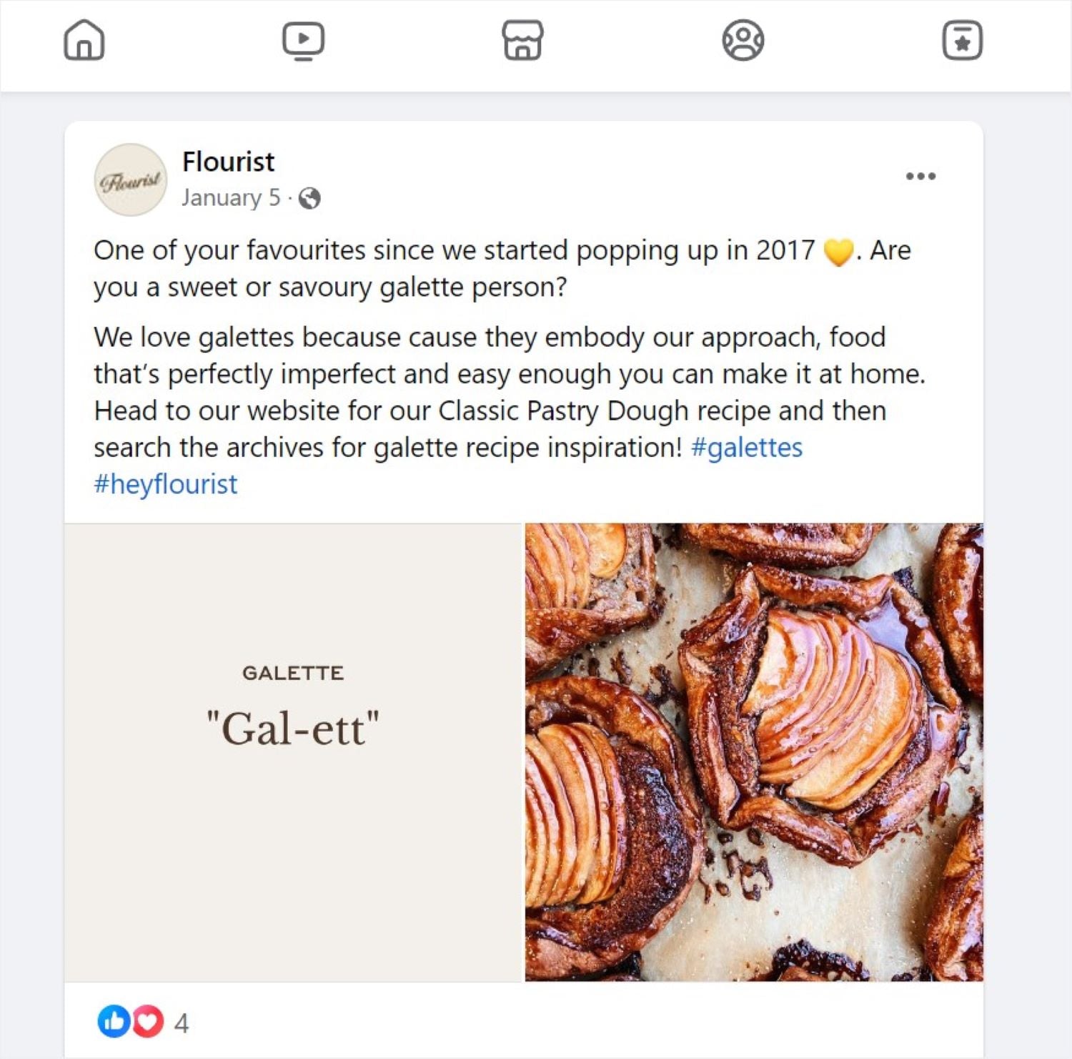Open the Flourist page name link
1072x1059 pixels.
click(x=228, y=162)
